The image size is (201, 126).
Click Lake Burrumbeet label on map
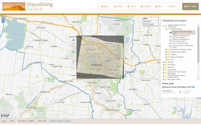[x=17, y=35]
